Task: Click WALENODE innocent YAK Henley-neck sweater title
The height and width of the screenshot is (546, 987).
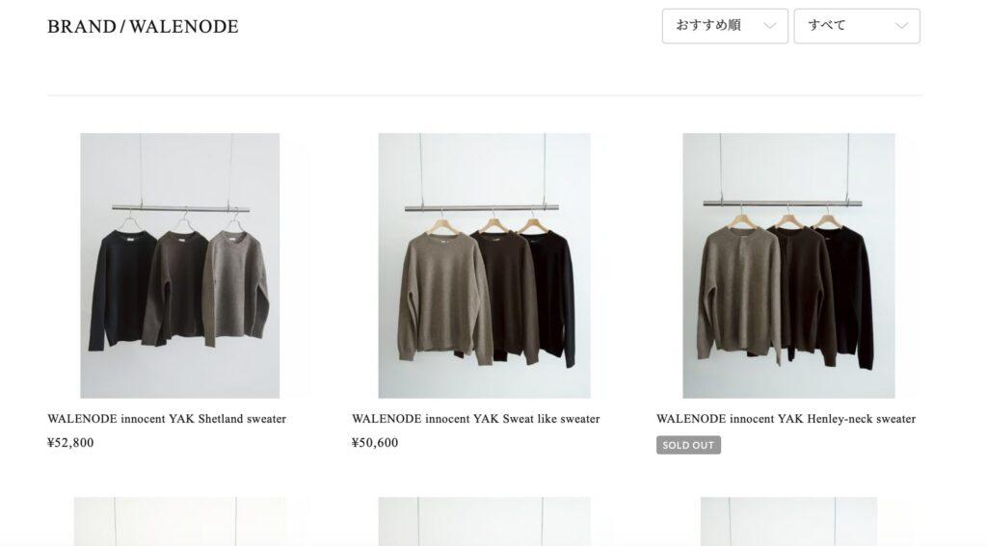Action: pos(787,419)
